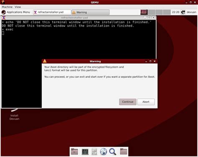Screen dimensions: 198x157
Task: Click the '+ exec' terminal line
Action: (x=8, y=30)
